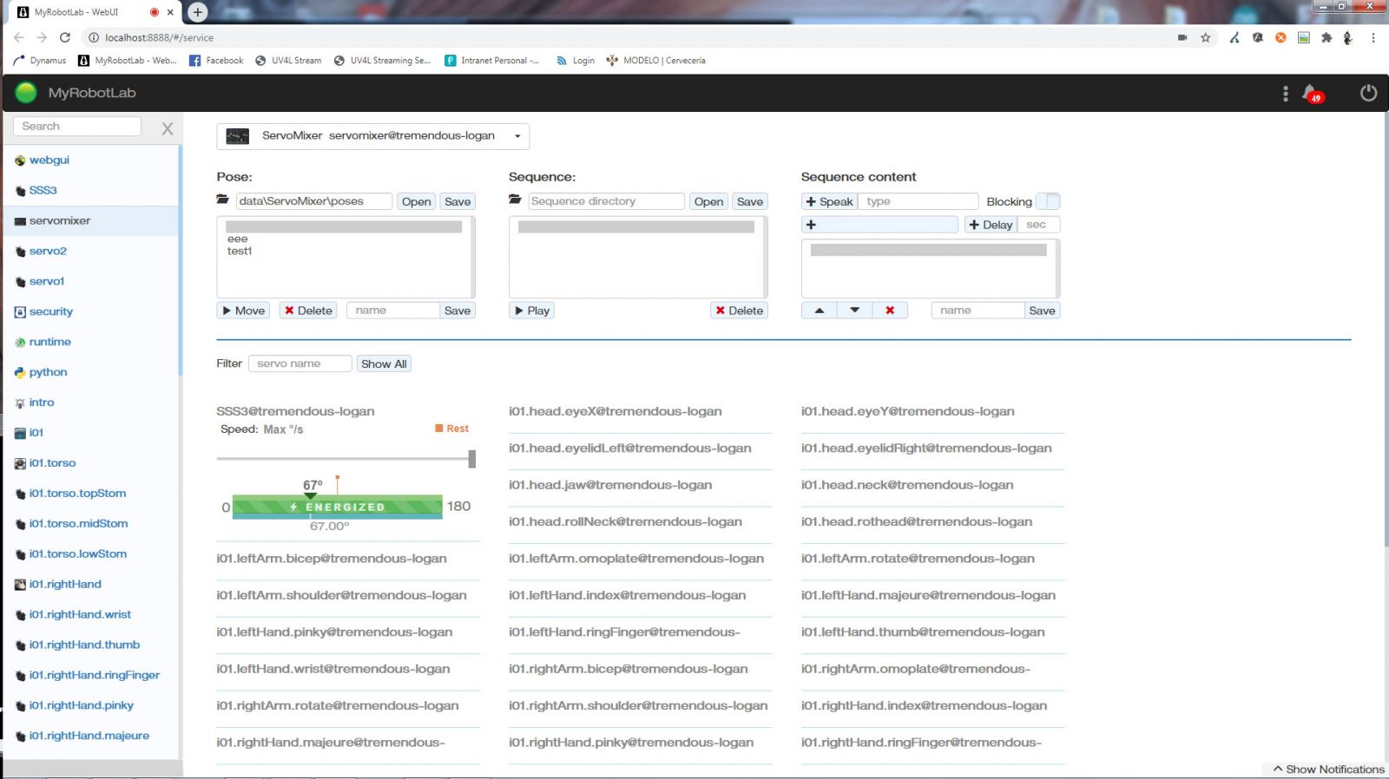Open Chrome extensions puzzle icon
1389x779 pixels.
point(1326,37)
